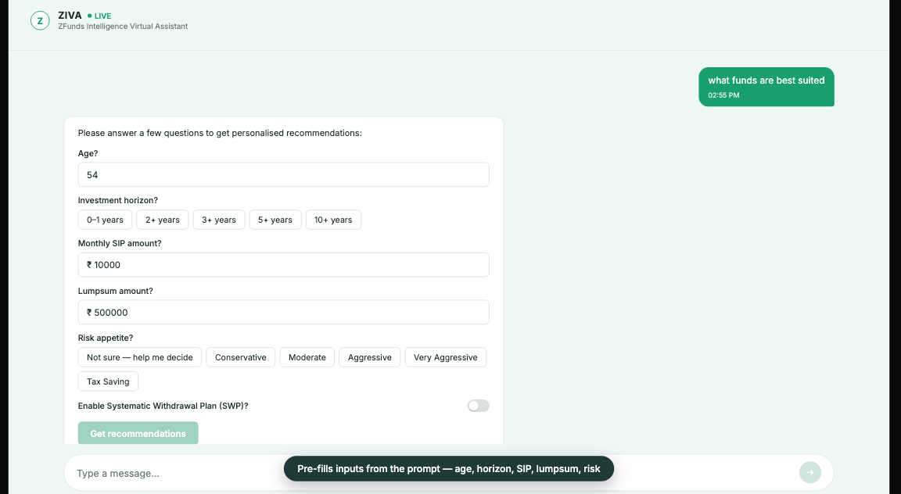Viewport: 901px width, 494px height.
Task: Focus the Age input field
Action: tap(283, 174)
